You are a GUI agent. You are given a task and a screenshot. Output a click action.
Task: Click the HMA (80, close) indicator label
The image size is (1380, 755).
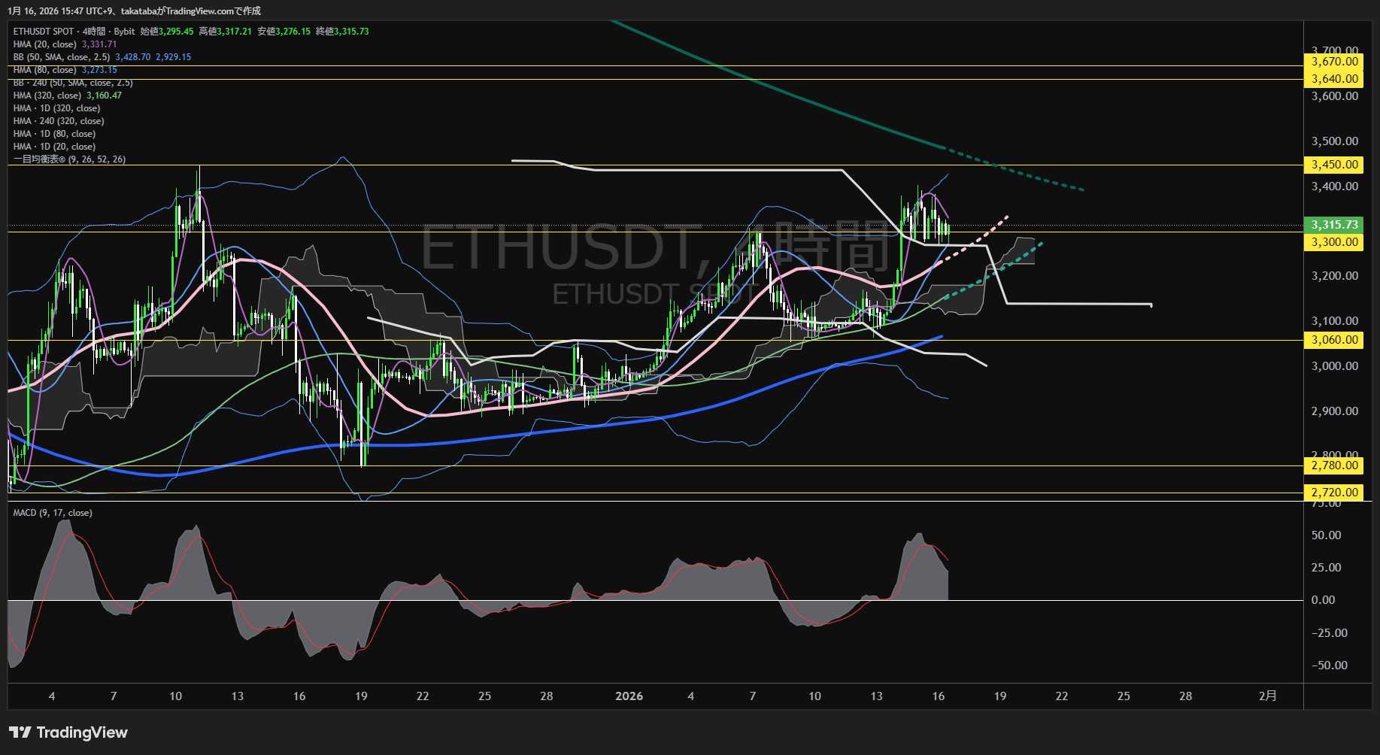pyautogui.click(x=44, y=70)
